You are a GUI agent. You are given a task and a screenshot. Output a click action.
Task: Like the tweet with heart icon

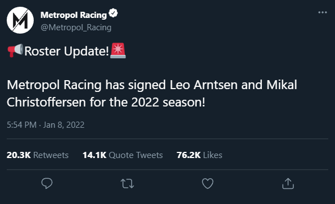(x=207, y=183)
